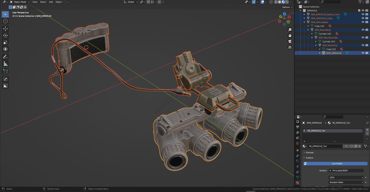
Task: Pick the Measure tool
Action: click(5, 64)
